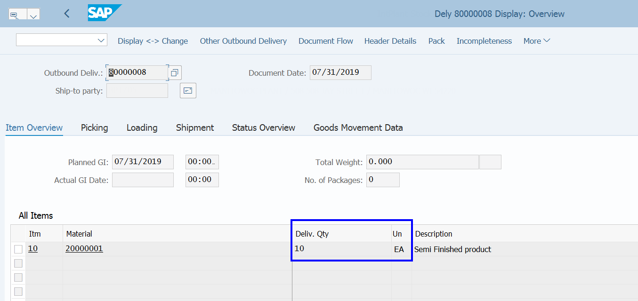
Task: Open material 20000001 link
Action: (84, 248)
